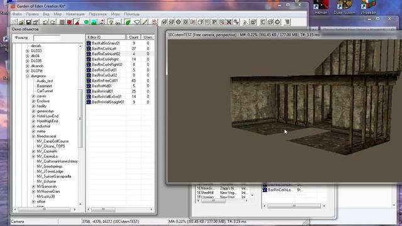The image size is (402, 226).
Task: Open the Hitman desktop shortcut
Action: [321, 7]
